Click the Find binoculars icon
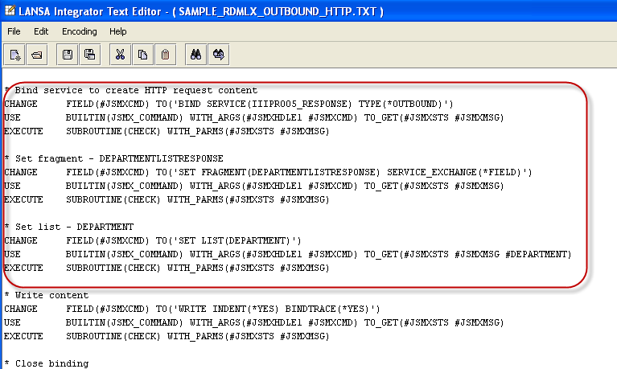 (195, 55)
